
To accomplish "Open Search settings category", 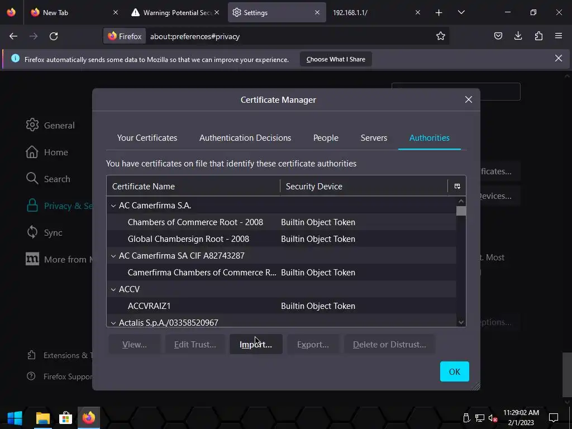I will pyautogui.click(x=48, y=179).
